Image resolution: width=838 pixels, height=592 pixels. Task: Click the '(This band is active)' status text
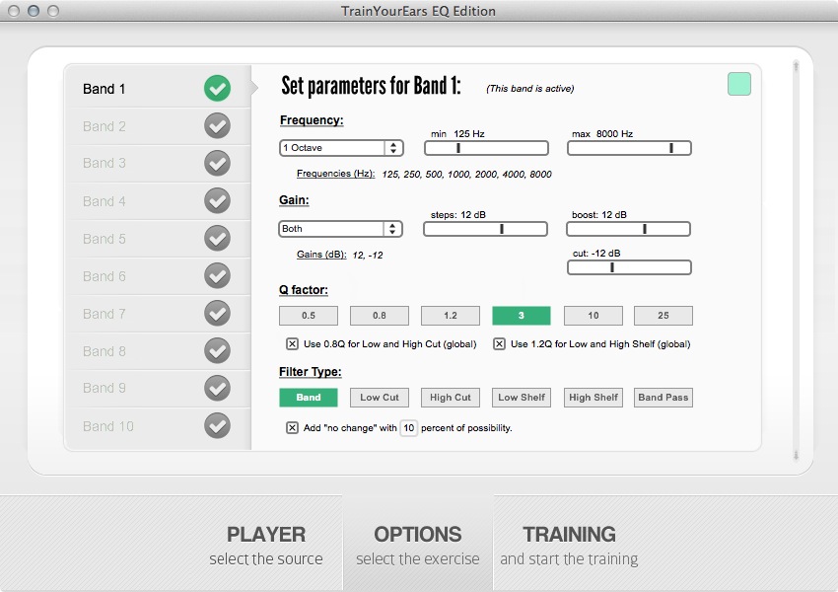pyautogui.click(x=530, y=89)
